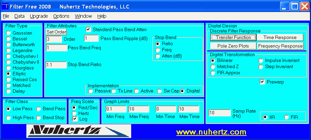Click the Pass Band Ripple (dB) field
The image size is (311, 140).
[x=91, y=38]
